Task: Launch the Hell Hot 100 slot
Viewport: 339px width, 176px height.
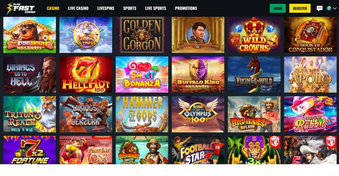Action: (x=86, y=74)
